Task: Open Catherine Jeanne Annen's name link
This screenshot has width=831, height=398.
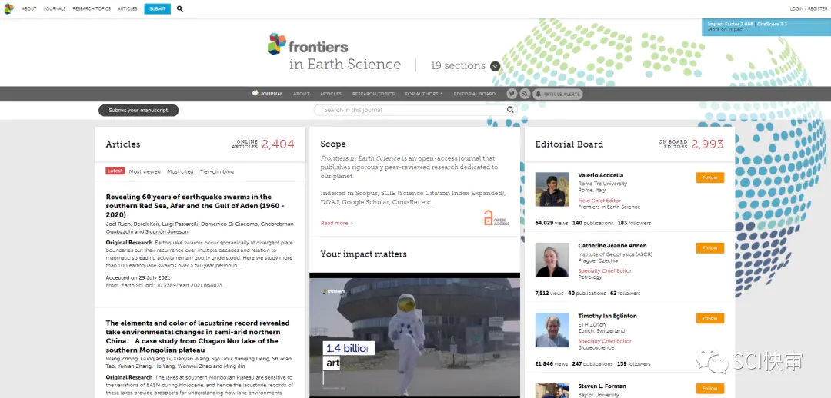Action: coord(612,246)
